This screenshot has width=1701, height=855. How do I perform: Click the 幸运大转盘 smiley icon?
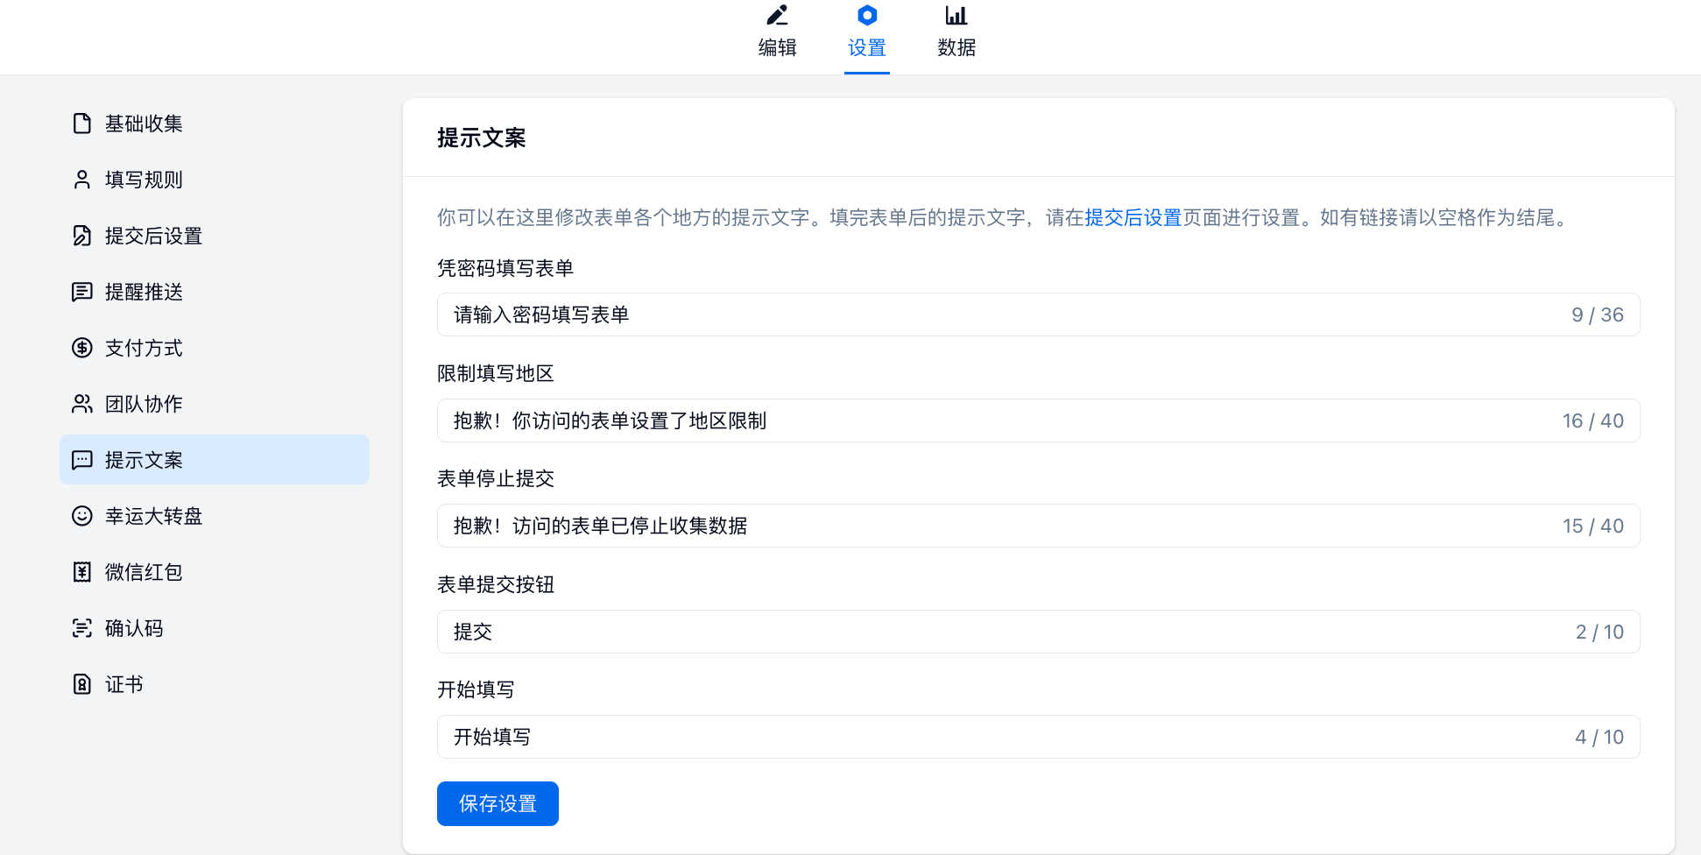point(81,516)
